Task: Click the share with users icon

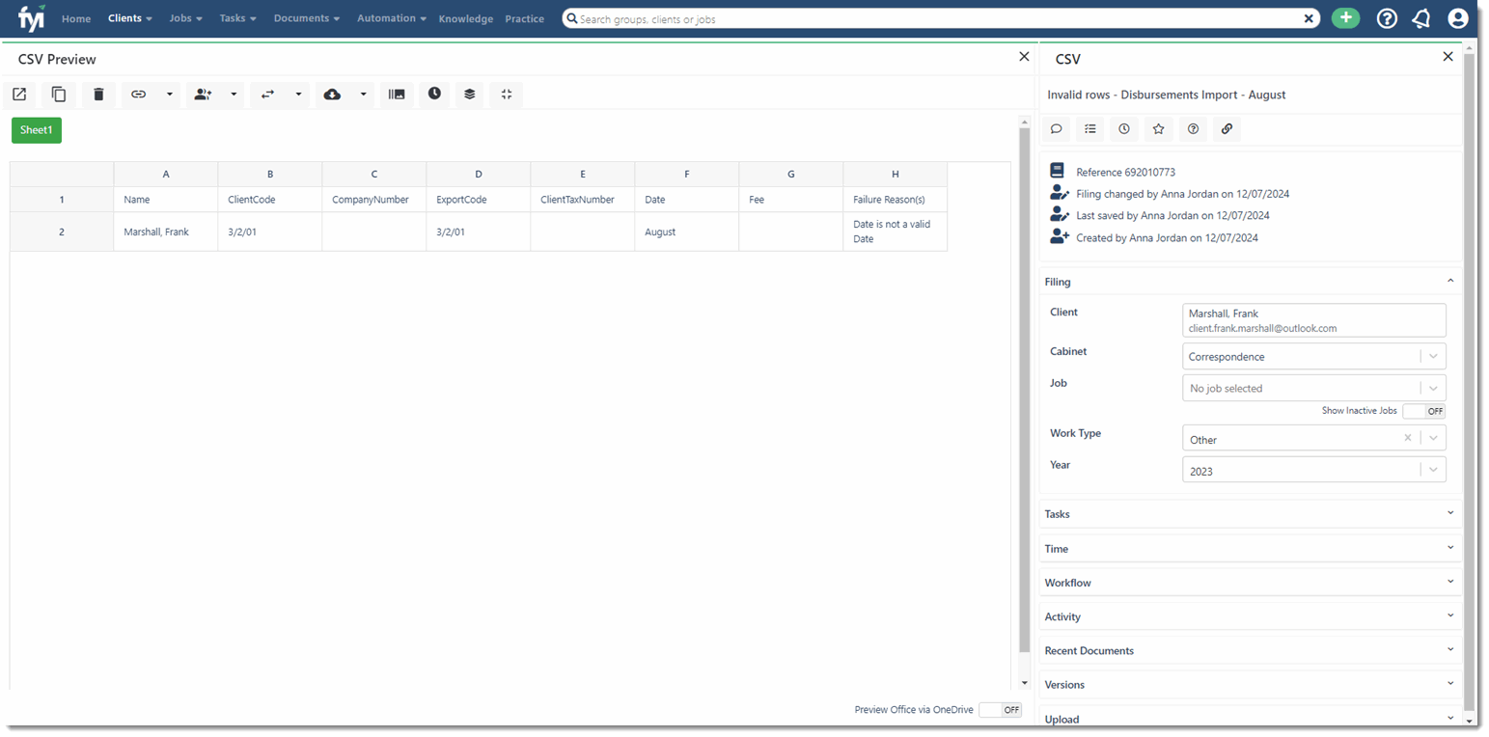Action: (x=203, y=95)
